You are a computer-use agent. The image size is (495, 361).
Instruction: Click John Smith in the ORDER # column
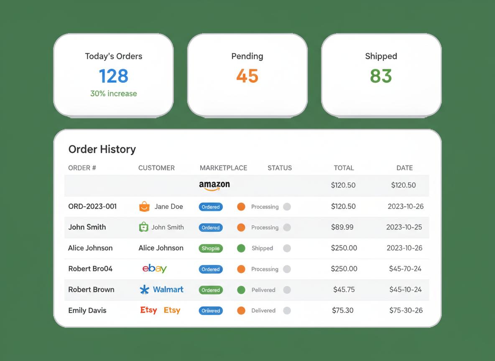[x=87, y=227]
